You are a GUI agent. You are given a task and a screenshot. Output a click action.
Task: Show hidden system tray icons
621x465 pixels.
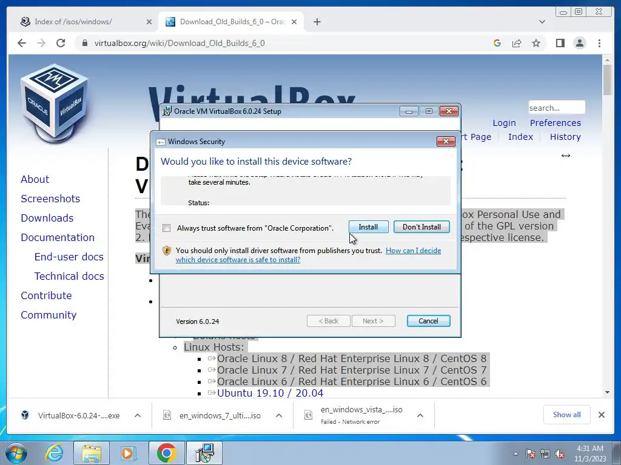(515, 453)
